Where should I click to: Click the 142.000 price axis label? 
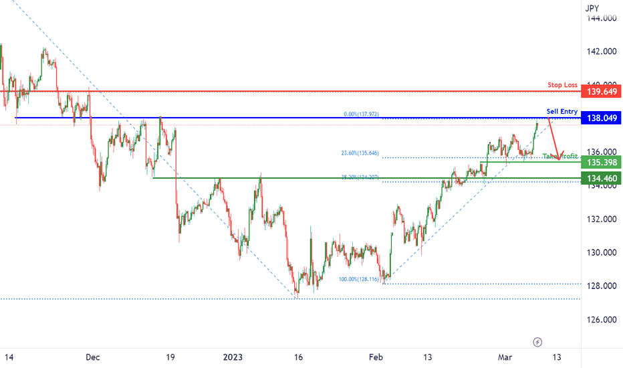point(602,52)
